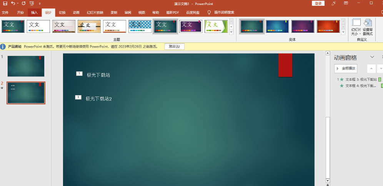
Task: Open Animation Pane (动画窗格) options chevron
Action: pyautogui.click(x=372, y=57)
